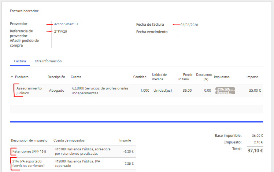The image size is (274, 172).
Task: Click the Cuenta de impuestos header
Action: click(x=69, y=140)
